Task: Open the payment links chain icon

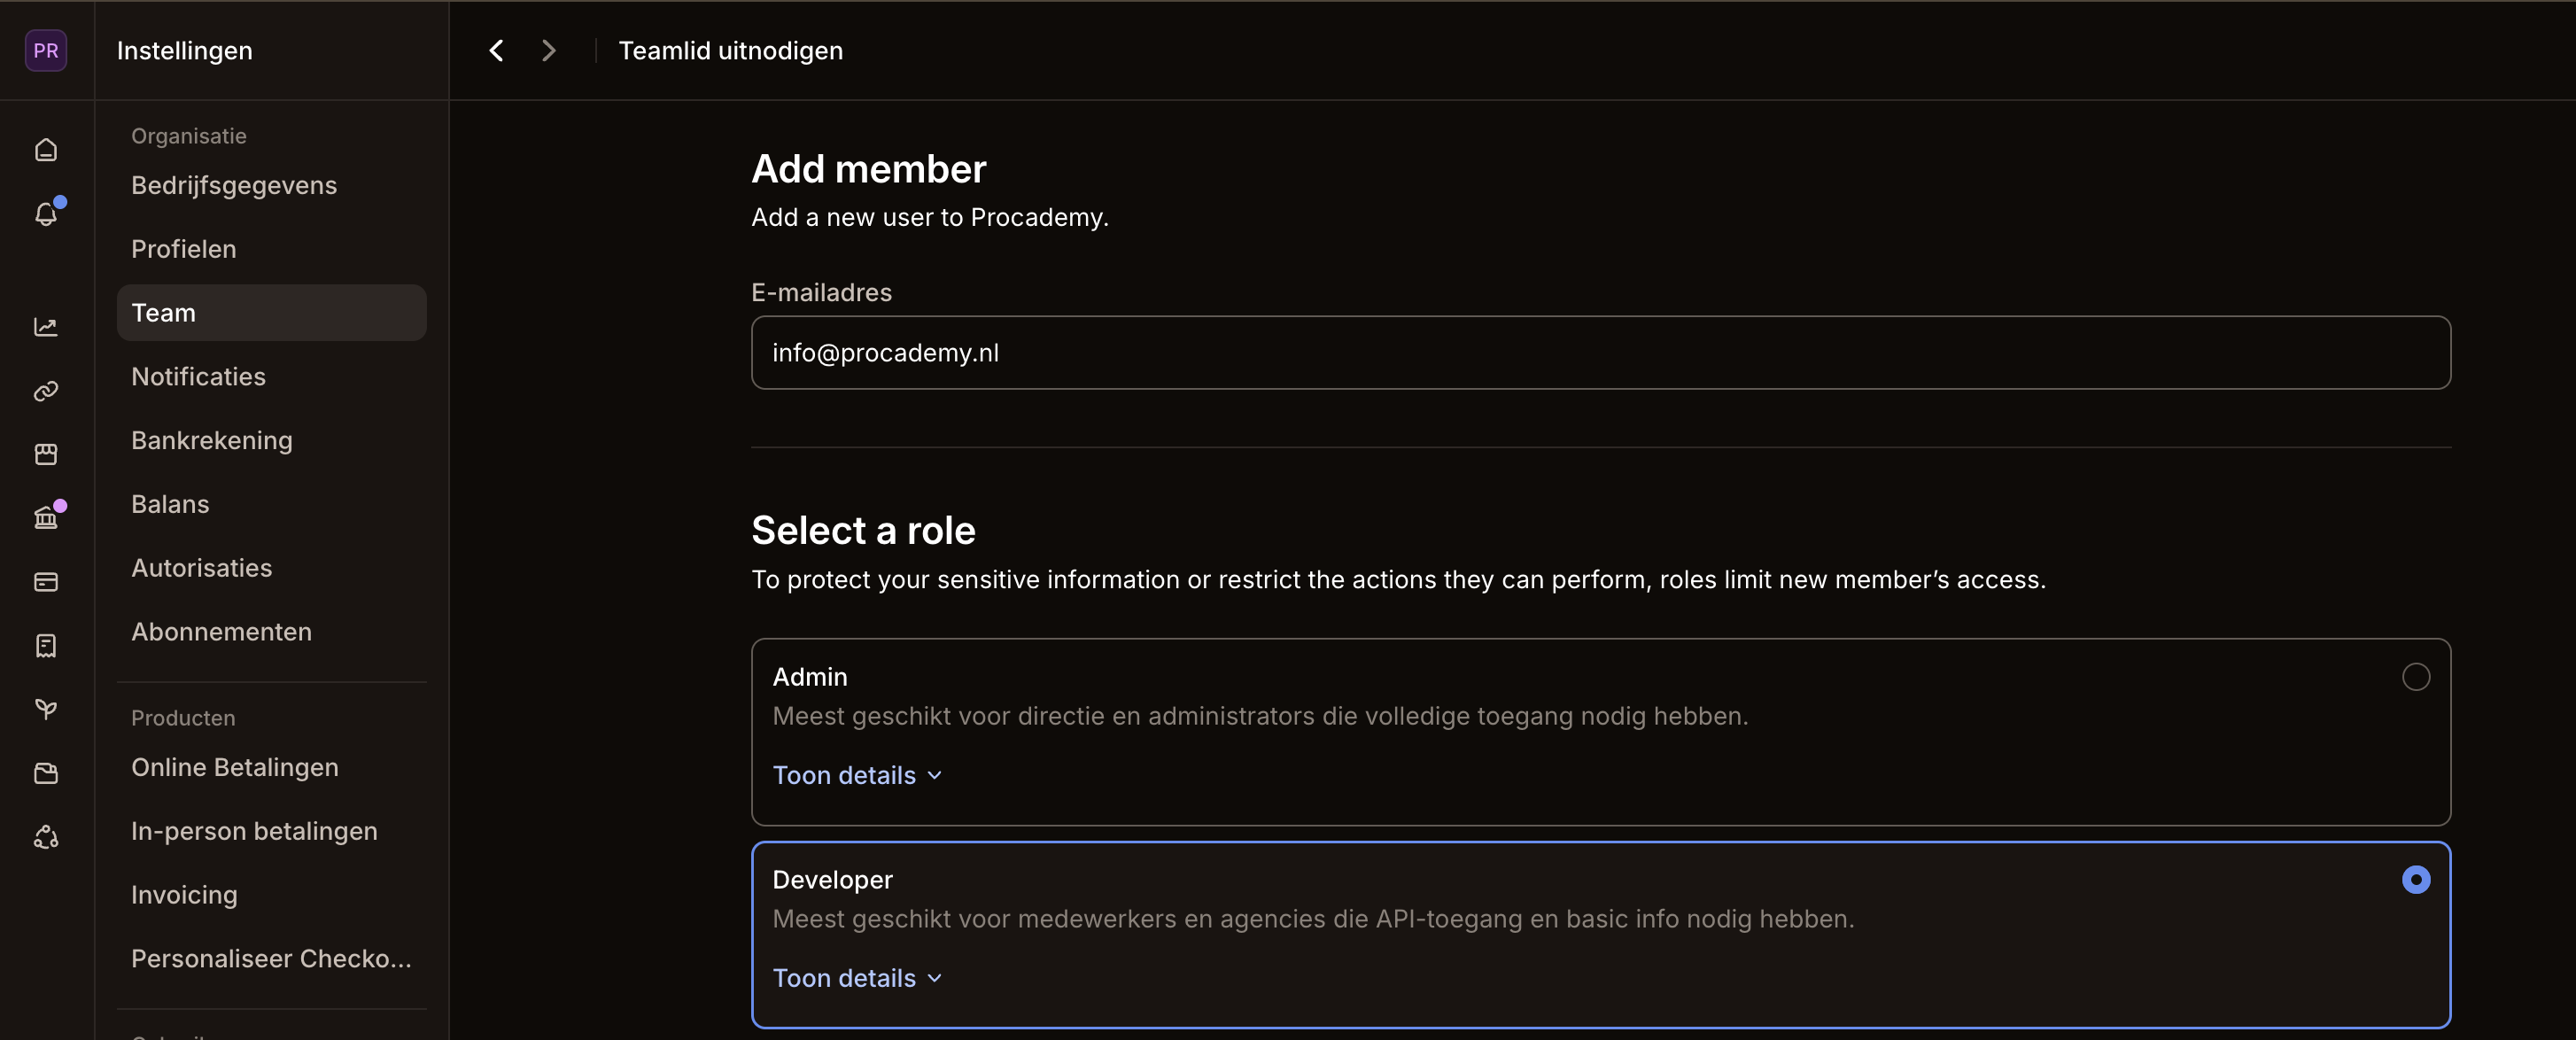Action: pos(46,391)
